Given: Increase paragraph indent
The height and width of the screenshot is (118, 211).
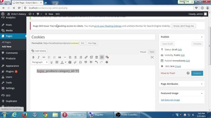Looking at the screenshot, I should coord(91,62).
